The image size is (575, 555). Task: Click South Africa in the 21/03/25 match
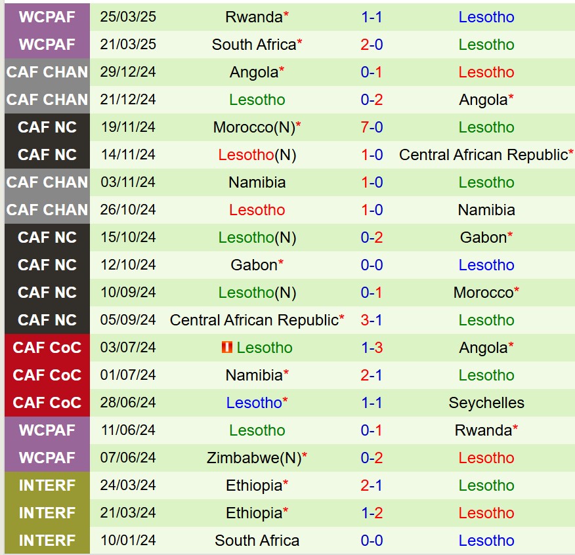[253, 45]
